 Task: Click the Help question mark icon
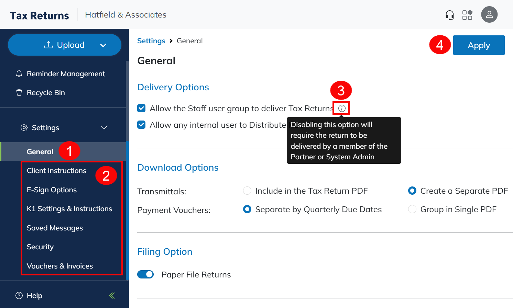coord(19,296)
